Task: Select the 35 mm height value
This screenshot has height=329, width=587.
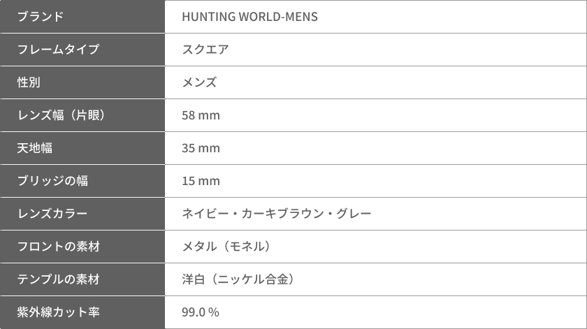Action: 201,148
